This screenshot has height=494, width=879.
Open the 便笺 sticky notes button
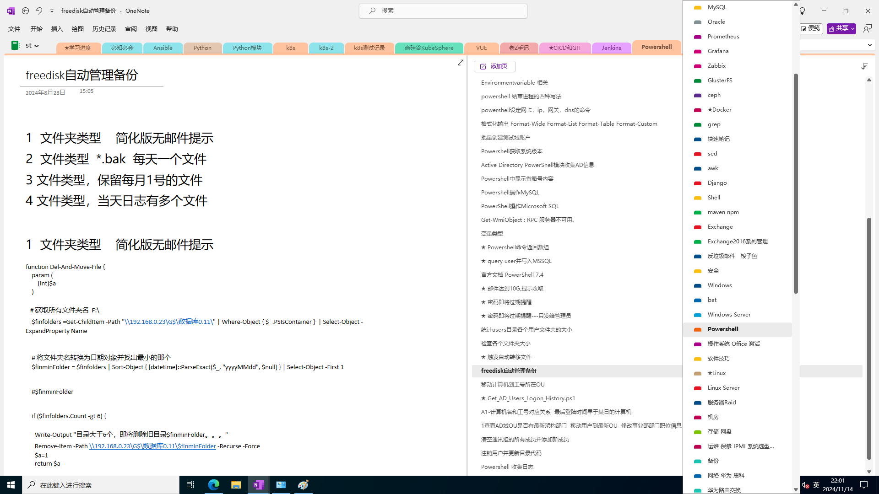(x=811, y=28)
